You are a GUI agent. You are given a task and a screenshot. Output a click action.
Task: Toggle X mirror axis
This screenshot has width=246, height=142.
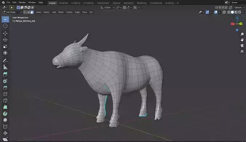click(220, 7)
